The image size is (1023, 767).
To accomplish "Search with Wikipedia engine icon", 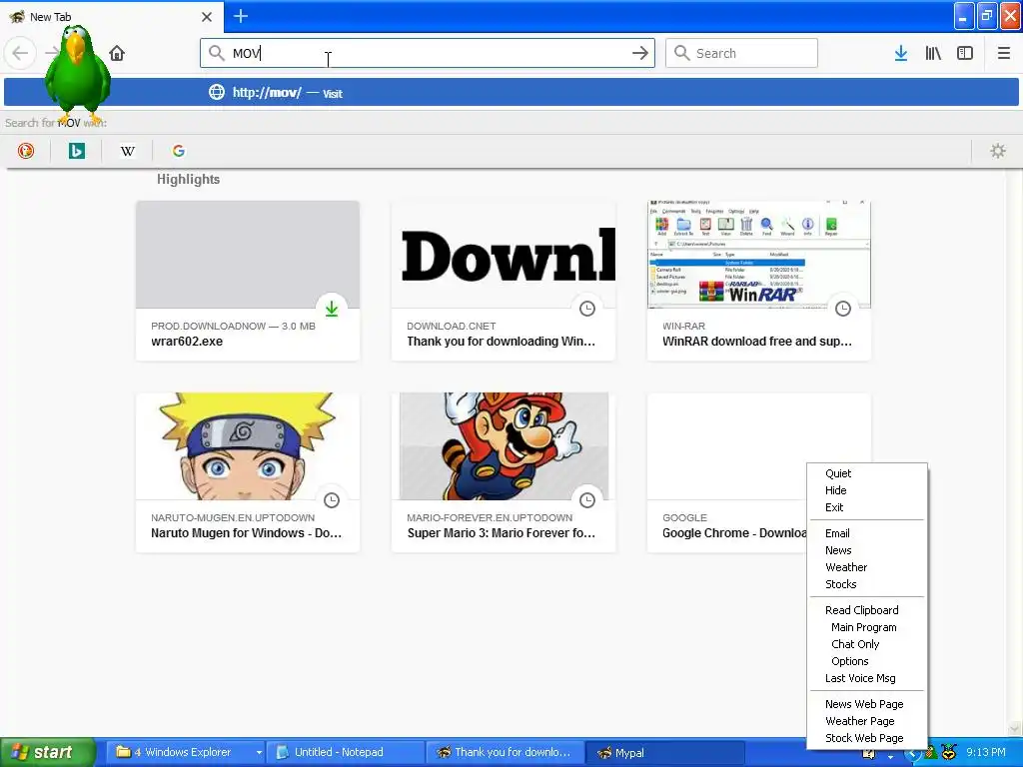I will click(x=127, y=152).
